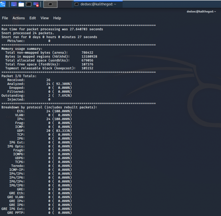The width and height of the screenshot is (221, 216).
Task: Click the 'Breakdown by protocol' heading line
Action: (x=49, y=107)
